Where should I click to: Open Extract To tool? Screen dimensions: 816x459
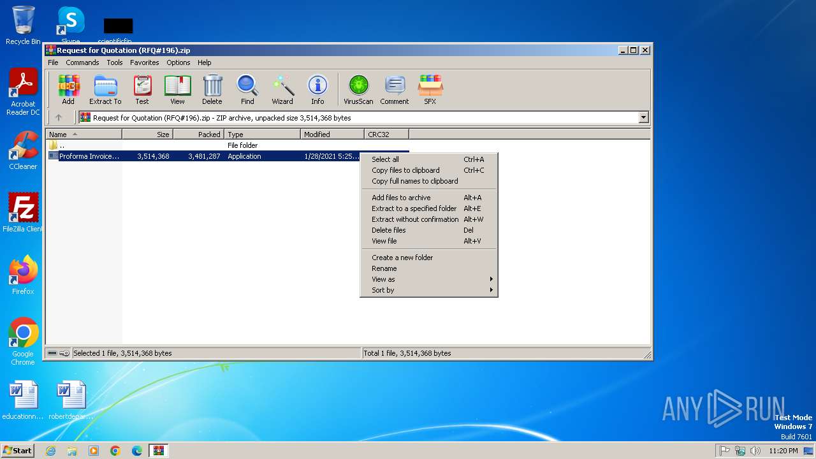(105, 89)
